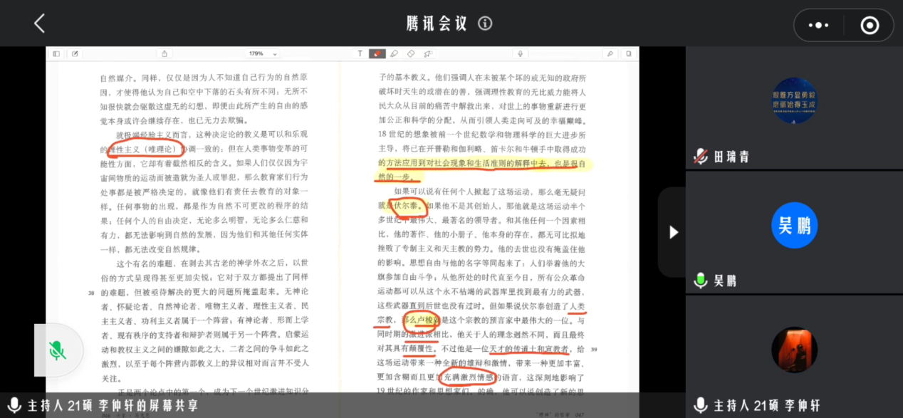Screen dimensions: 903x418
Task: Click the edit note icon in toolbar
Action: 73,53
